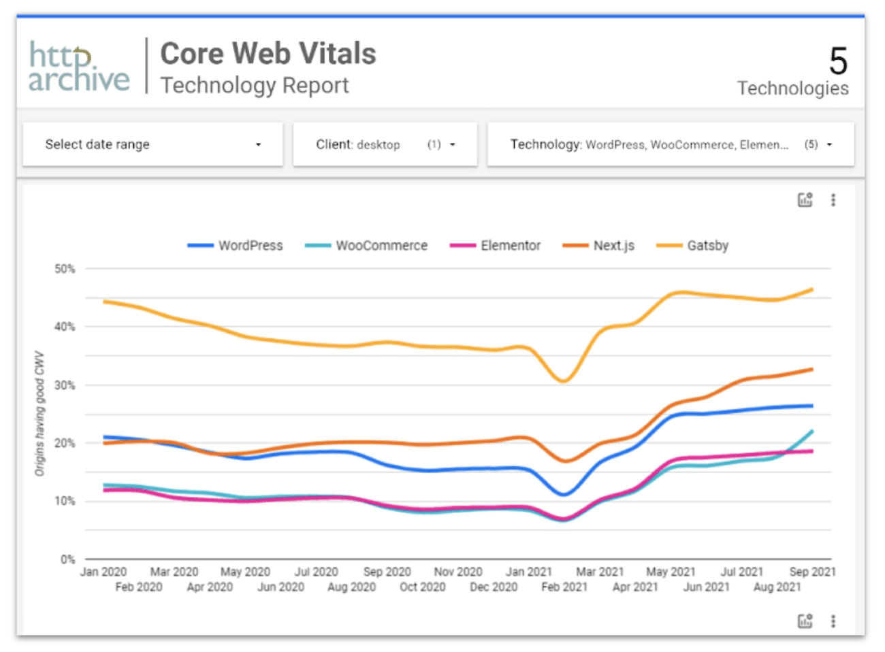Click the orange Gatsby legend color line
The height and width of the screenshot is (652, 885).
(669, 246)
